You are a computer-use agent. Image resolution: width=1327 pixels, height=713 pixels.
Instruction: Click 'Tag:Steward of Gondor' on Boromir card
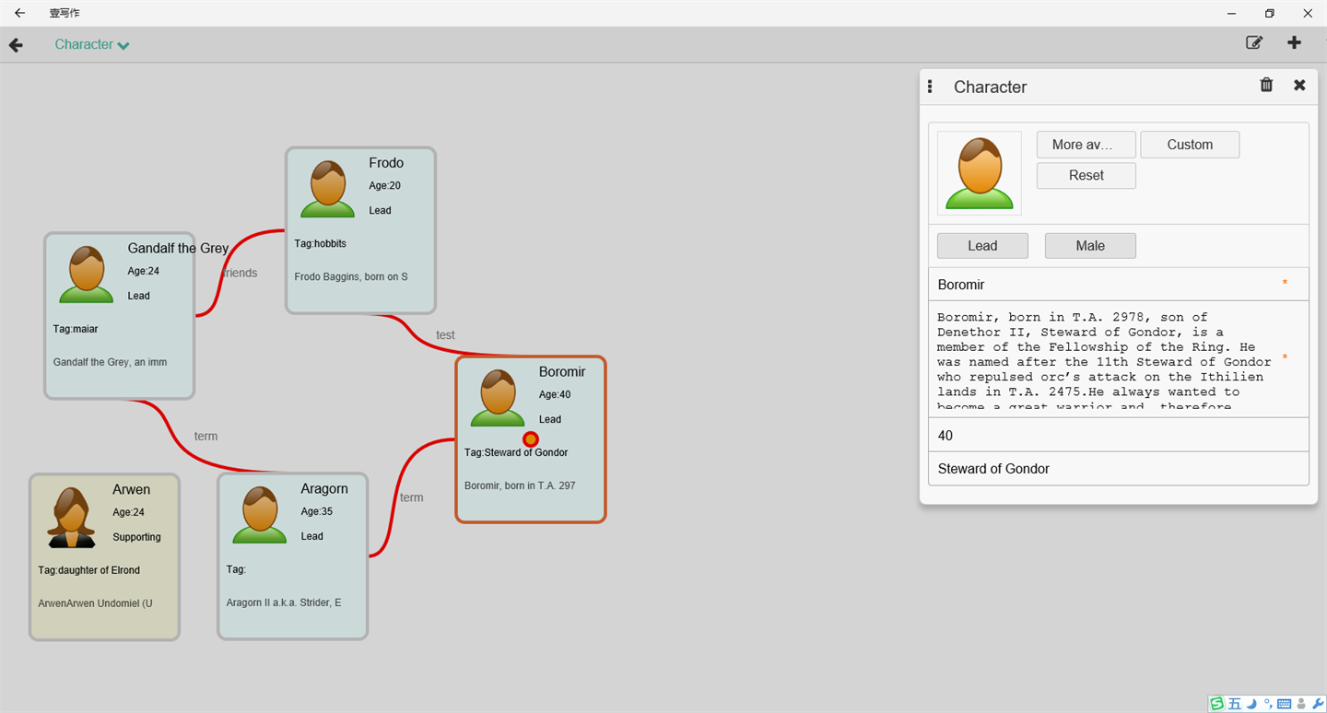(516, 453)
